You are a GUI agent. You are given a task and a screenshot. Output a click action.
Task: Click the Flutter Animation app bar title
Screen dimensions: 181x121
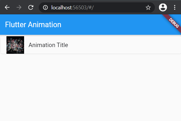tap(33, 25)
